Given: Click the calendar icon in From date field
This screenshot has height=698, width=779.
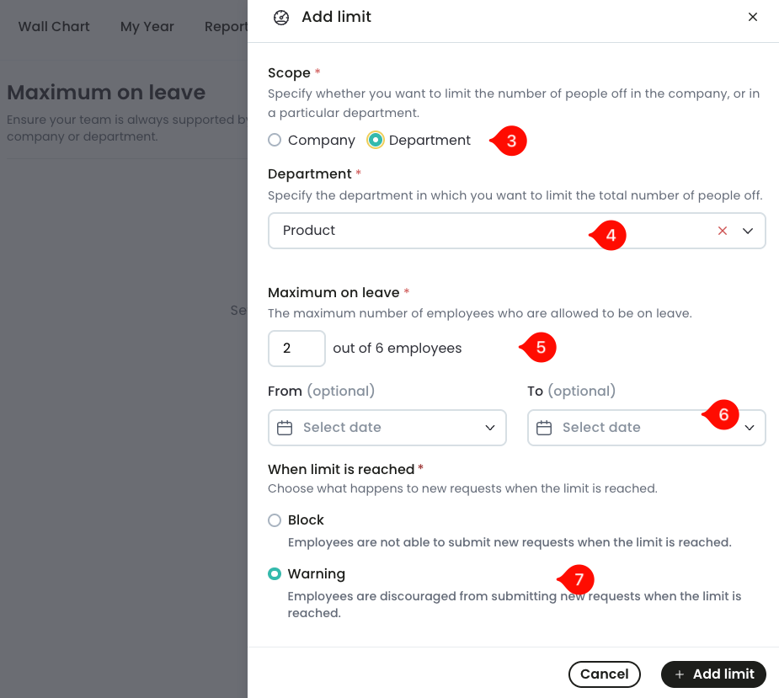Looking at the screenshot, I should (x=285, y=428).
